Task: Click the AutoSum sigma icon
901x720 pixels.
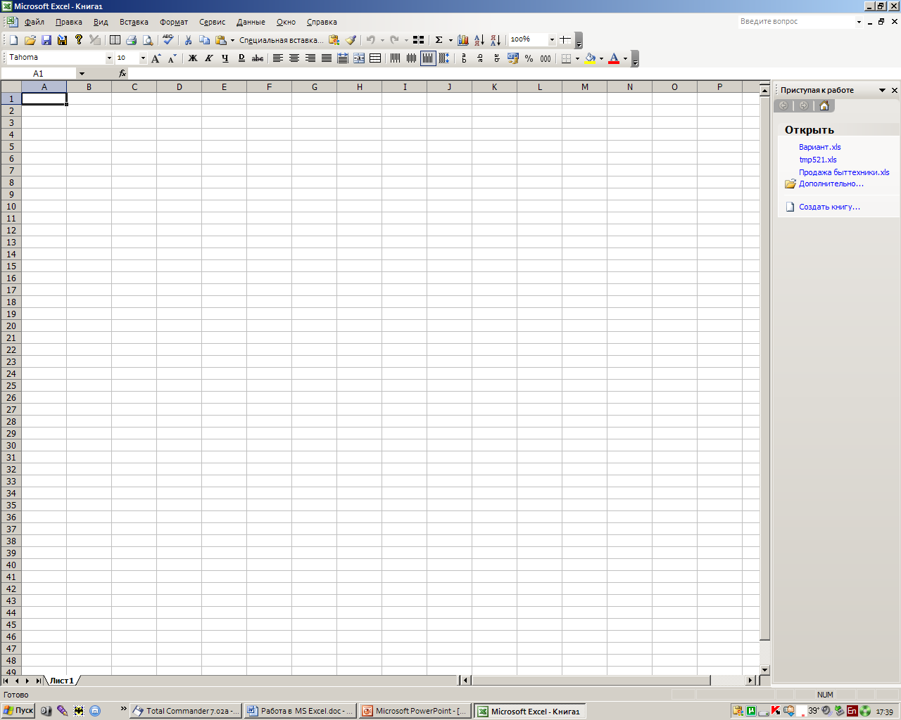Action: (439, 40)
